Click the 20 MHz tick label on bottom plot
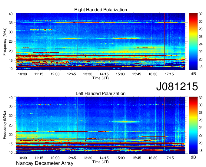 pyautogui.click(x=11, y=135)
